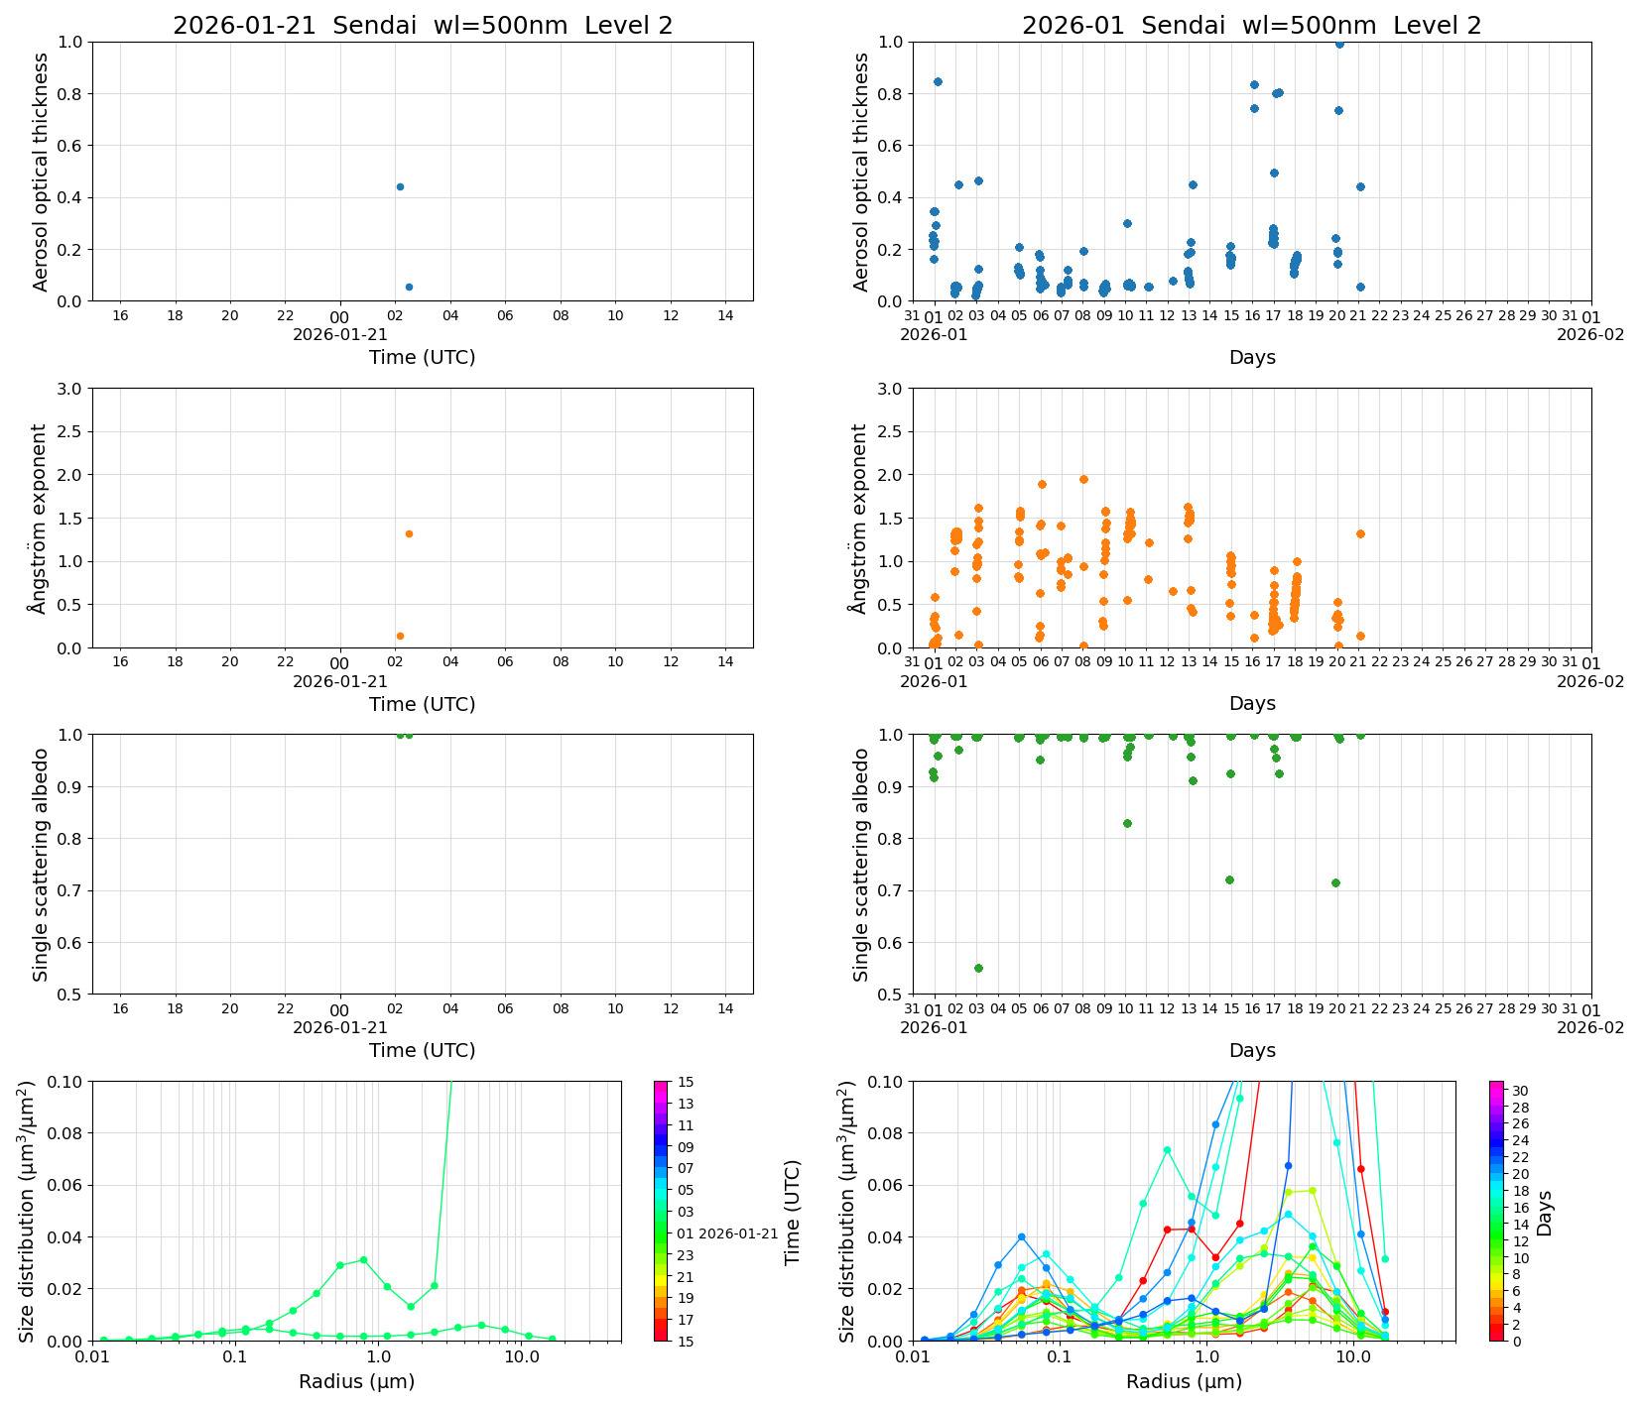Viewport: 1641px width, 1408px height.
Task: Click the green single scattering albedo point near 1.0
Action: pos(401,736)
